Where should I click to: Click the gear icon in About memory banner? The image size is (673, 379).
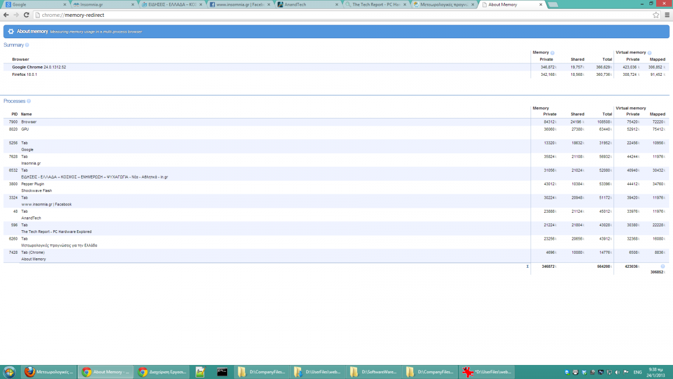(x=11, y=31)
